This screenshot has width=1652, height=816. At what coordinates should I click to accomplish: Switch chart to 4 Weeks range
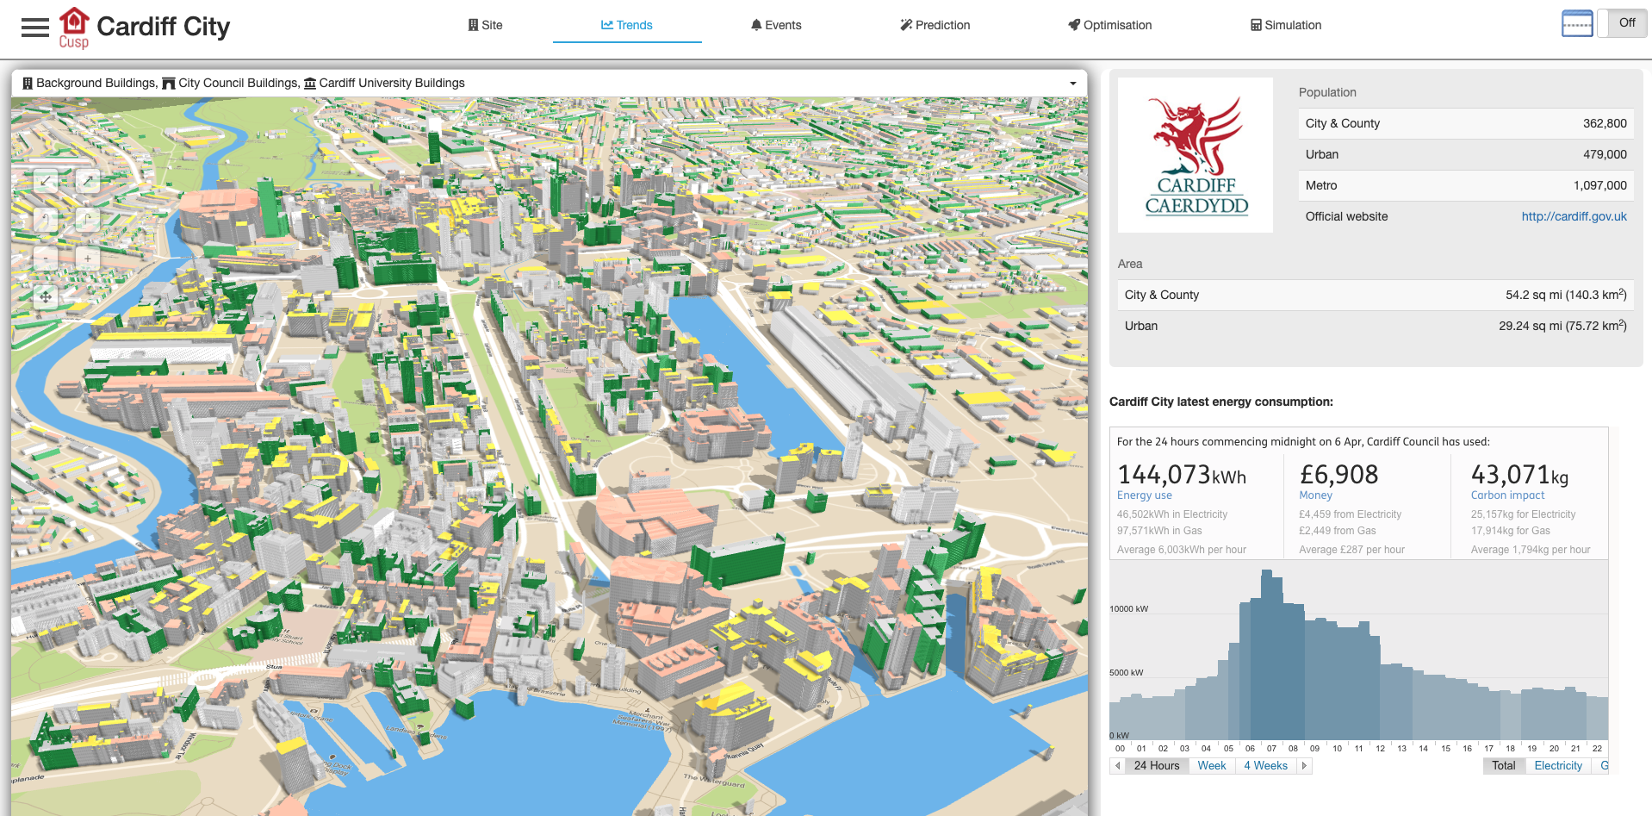pyautogui.click(x=1265, y=765)
